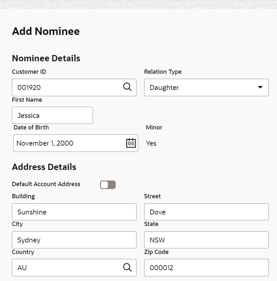Viewport: 277px width, 281px height.
Task: Toggle the Default Account Address switch
Action: coord(108,185)
